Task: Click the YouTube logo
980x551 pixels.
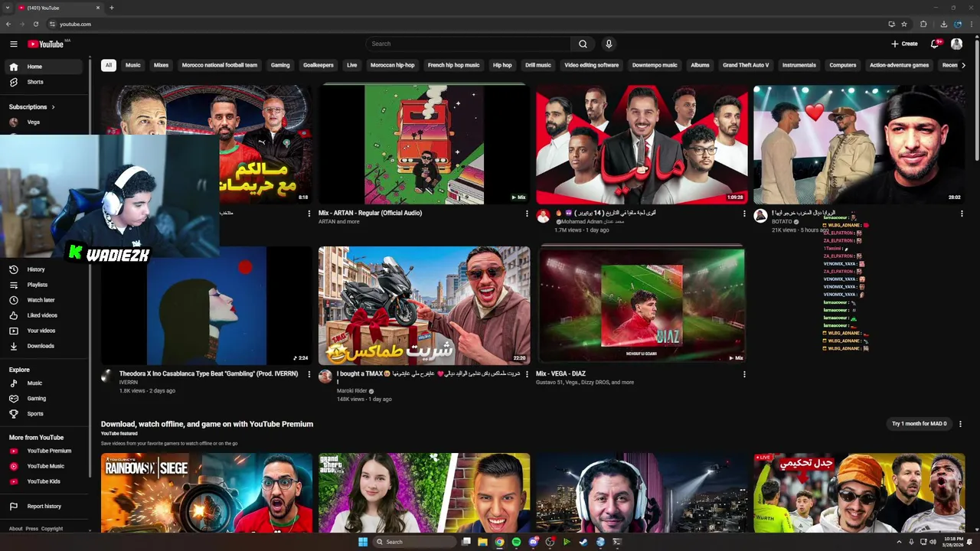Action: tap(46, 44)
